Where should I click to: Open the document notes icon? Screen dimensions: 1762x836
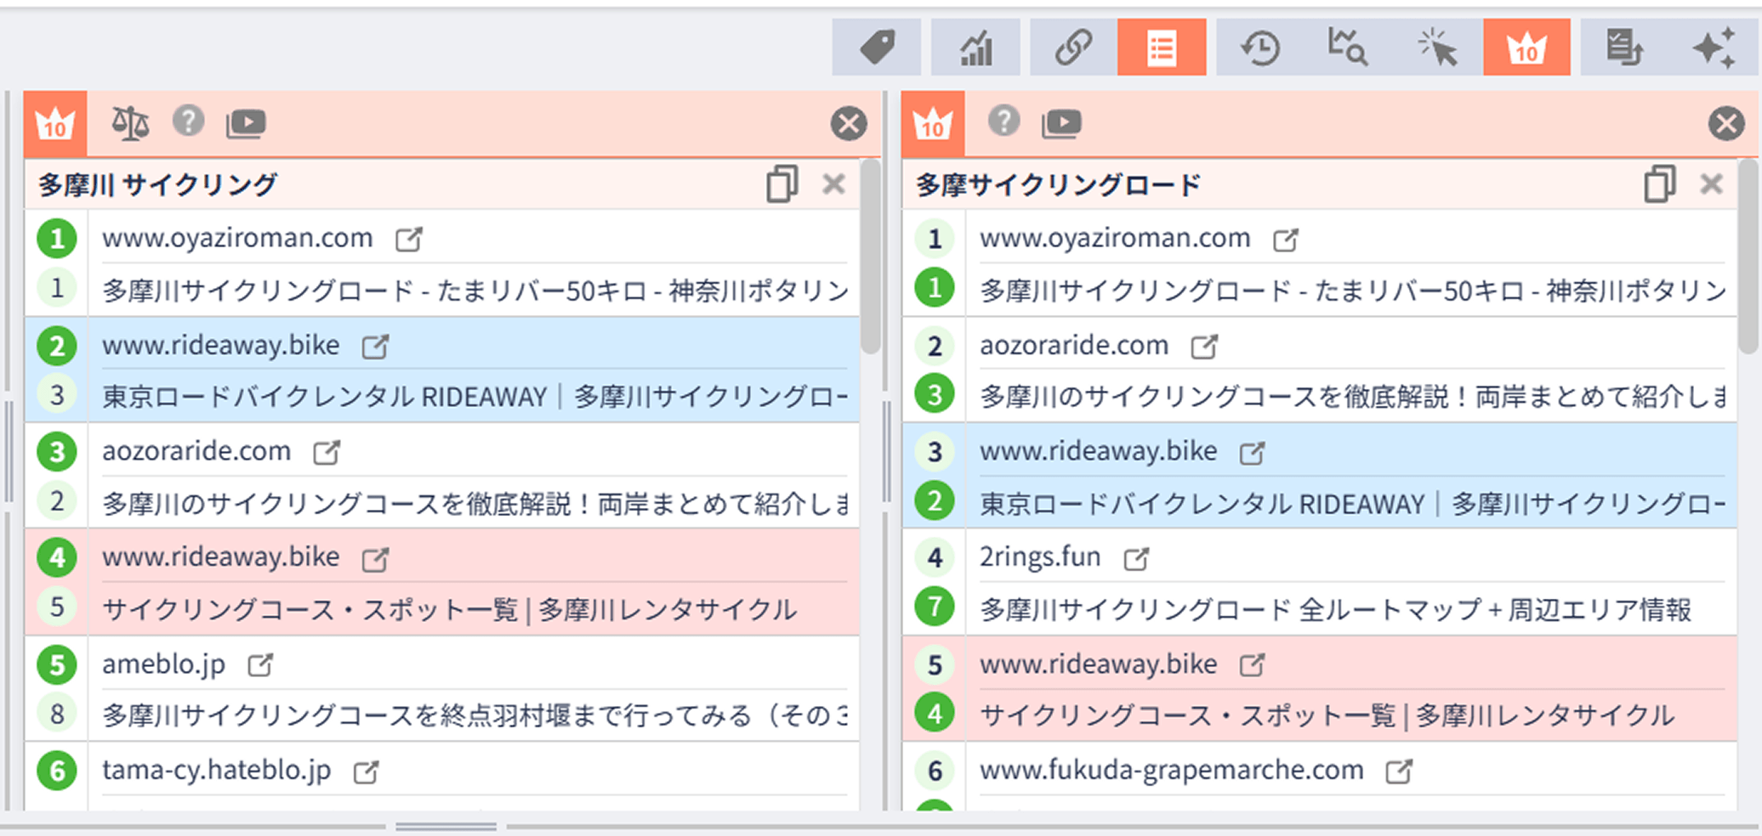(1623, 48)
